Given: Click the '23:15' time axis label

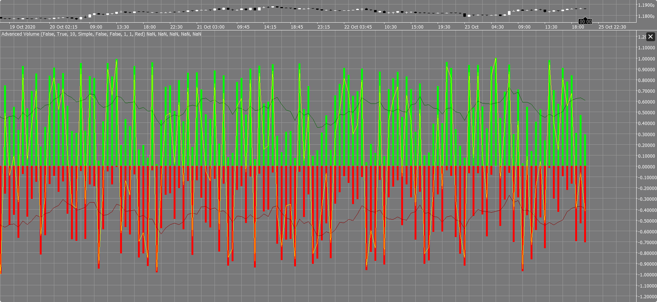Looking at the screenshot, I should [323, 27].
